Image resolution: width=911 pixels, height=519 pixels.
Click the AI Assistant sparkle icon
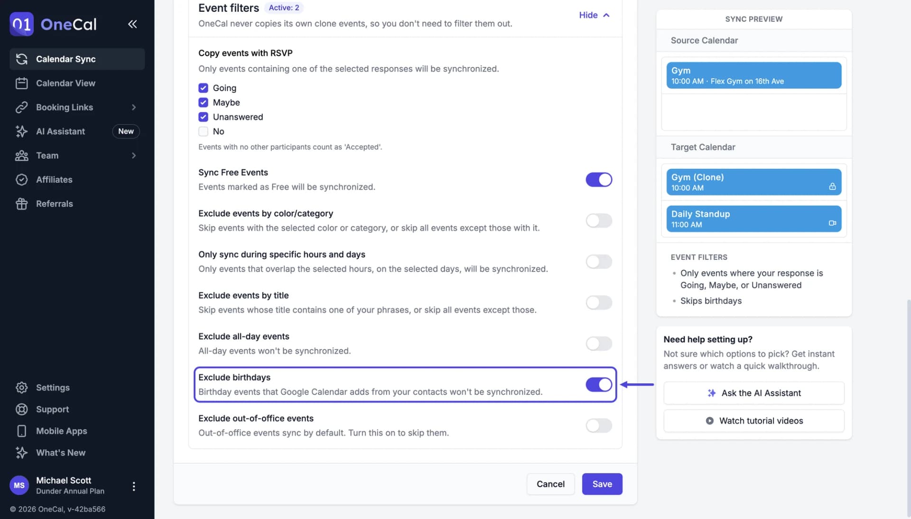coord(21,131)
